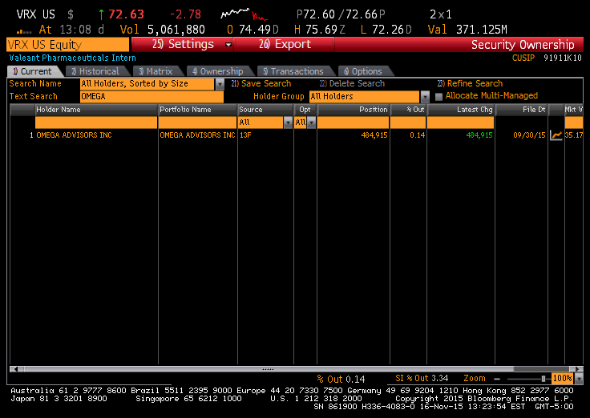Sort by Holder Name column header
The width and height of the screenshot is (590, 418).
pos(96,110)
